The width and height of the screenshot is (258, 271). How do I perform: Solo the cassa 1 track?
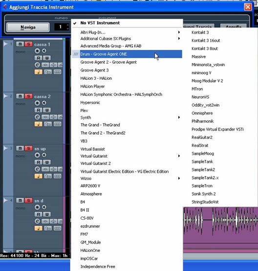pos(28,44)
